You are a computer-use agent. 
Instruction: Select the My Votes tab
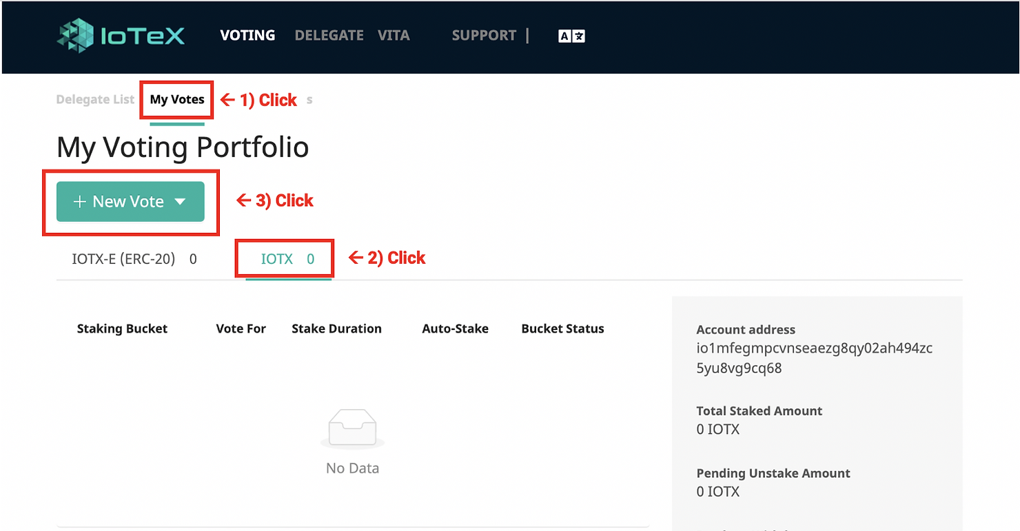(177, 99)
